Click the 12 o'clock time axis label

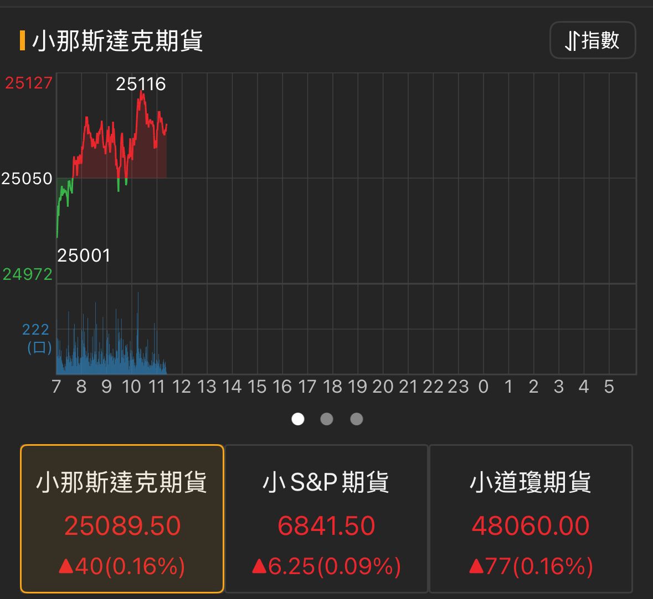(182, 387)
